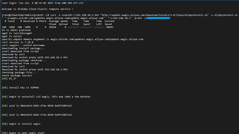The height and width of the screenshot is (134, 239).
Task: Click the "OS is 64bit platform" line
Action: [x=16, y=30]
